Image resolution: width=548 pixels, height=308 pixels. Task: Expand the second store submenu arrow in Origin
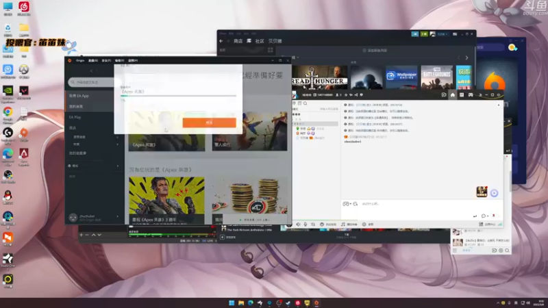tap(117, 144)
